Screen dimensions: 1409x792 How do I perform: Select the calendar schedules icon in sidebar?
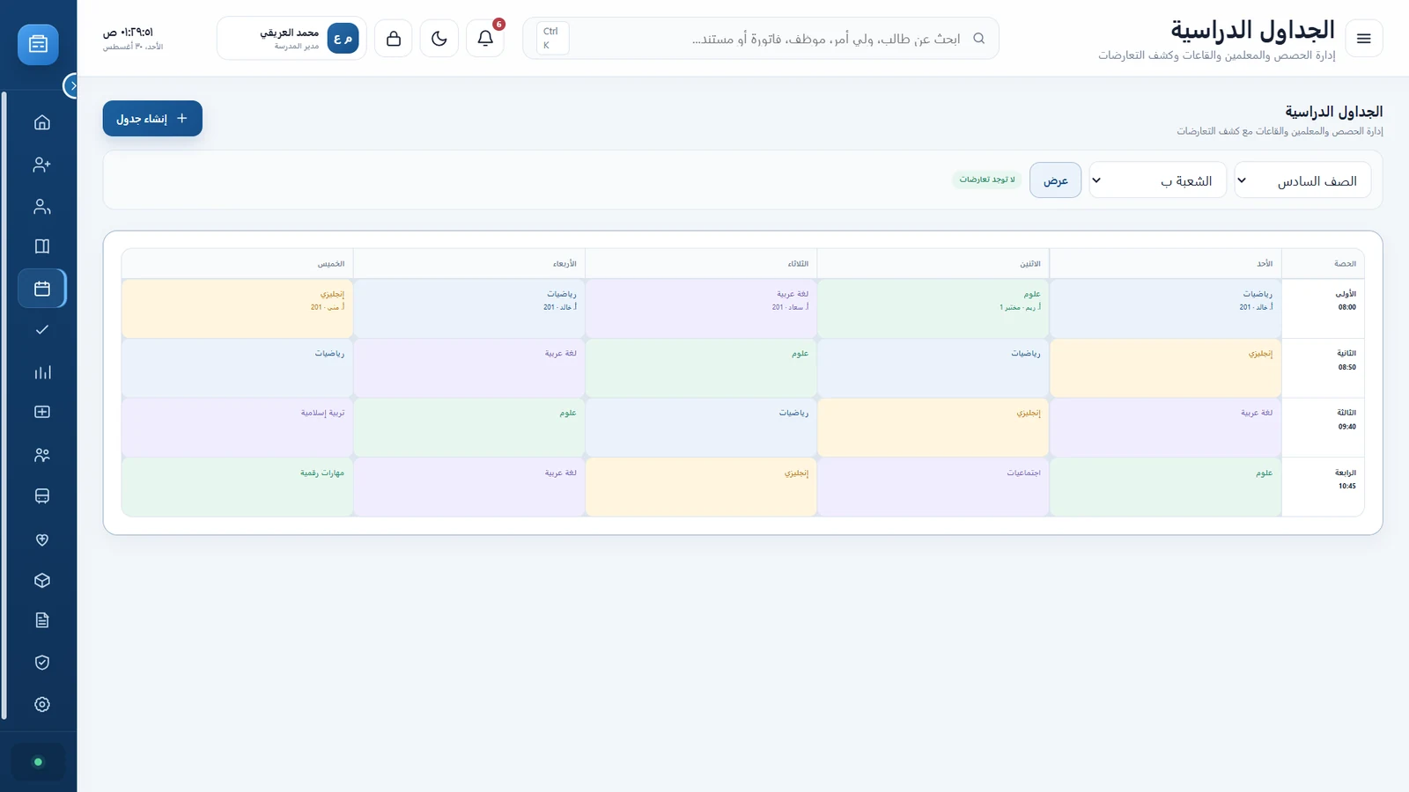coord(41,289)
